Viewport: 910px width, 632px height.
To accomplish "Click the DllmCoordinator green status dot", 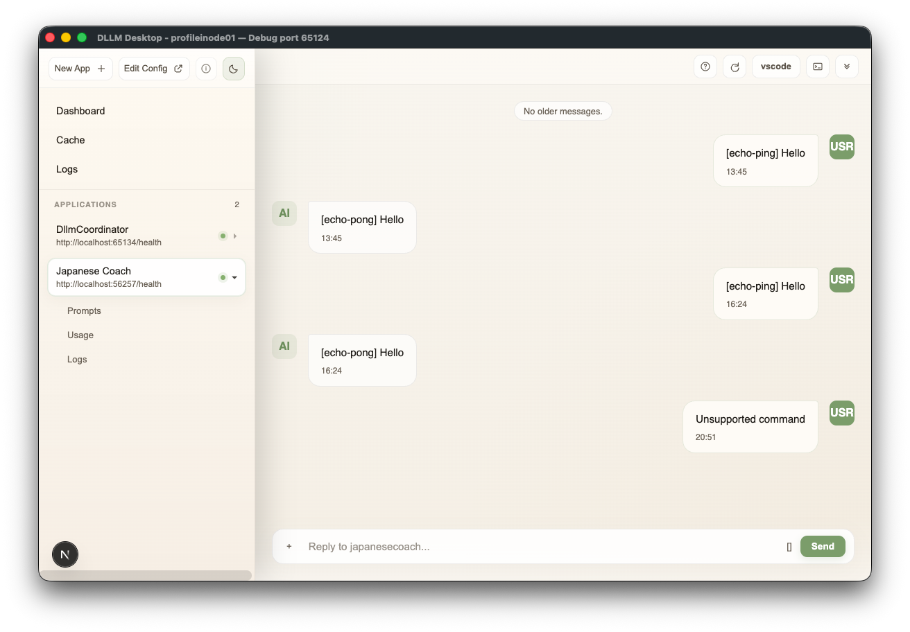I will coord(223,236).
